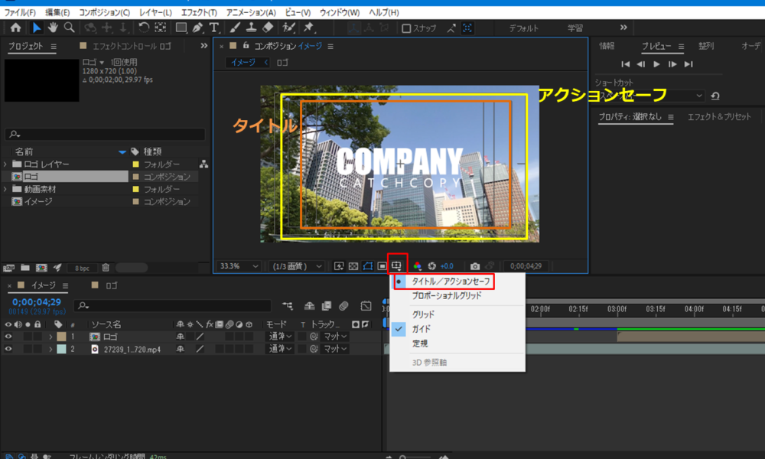Expand the ロゴ レイヤー folder
765x459 pixels.
click(6, 164)
